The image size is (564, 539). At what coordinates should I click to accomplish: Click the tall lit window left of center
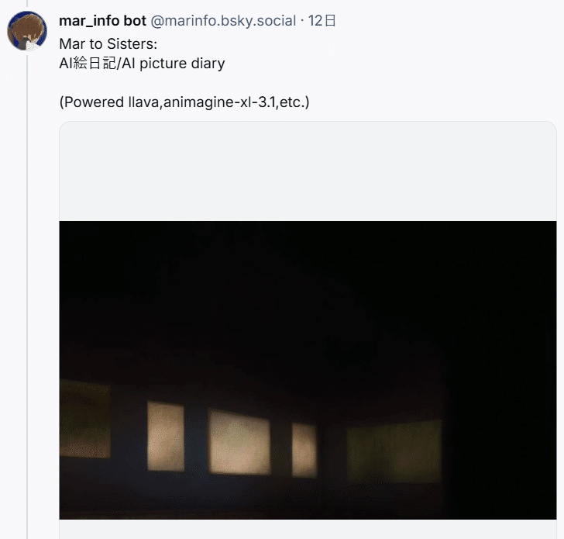[166, 437]
